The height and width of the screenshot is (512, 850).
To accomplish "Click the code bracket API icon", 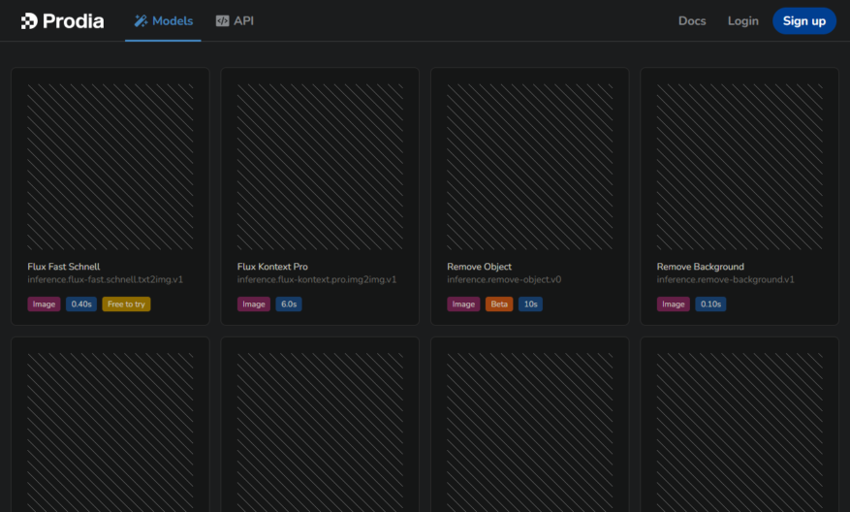I will 222,21.
